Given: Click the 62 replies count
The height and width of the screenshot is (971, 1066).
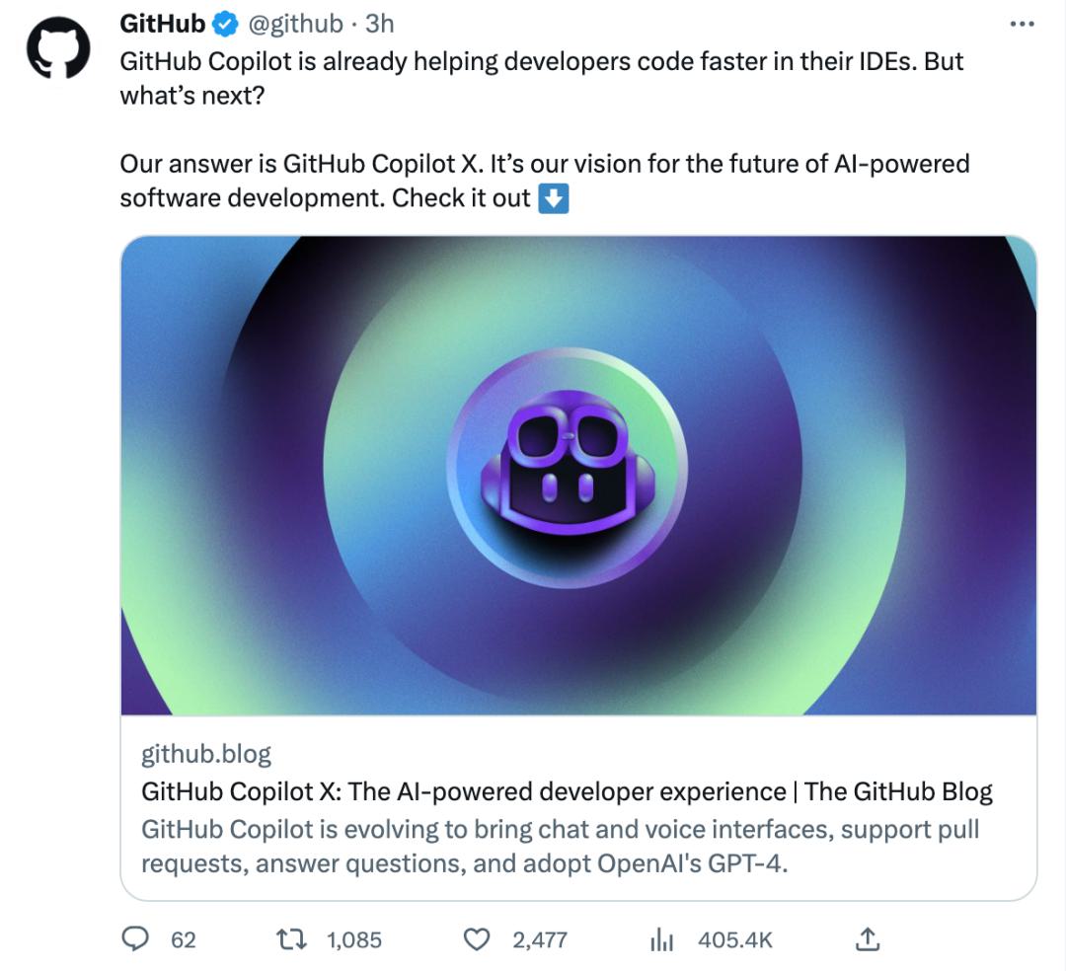Looking at the screenshot, I should (183, 939).
